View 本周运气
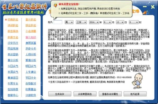Screen dimensions: 158x104 tap(13, 72)
